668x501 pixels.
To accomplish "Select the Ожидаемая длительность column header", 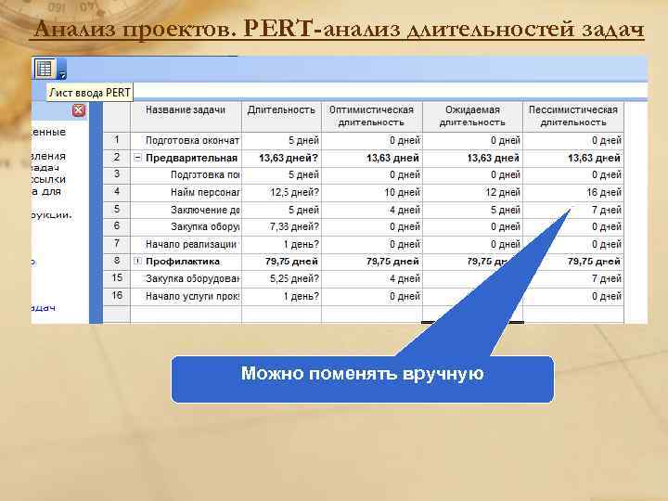I will pos(472,116).
